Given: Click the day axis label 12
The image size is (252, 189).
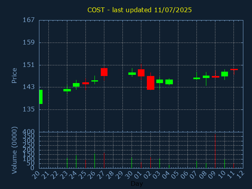Looking at the screenshot, I should pos(240,175).
